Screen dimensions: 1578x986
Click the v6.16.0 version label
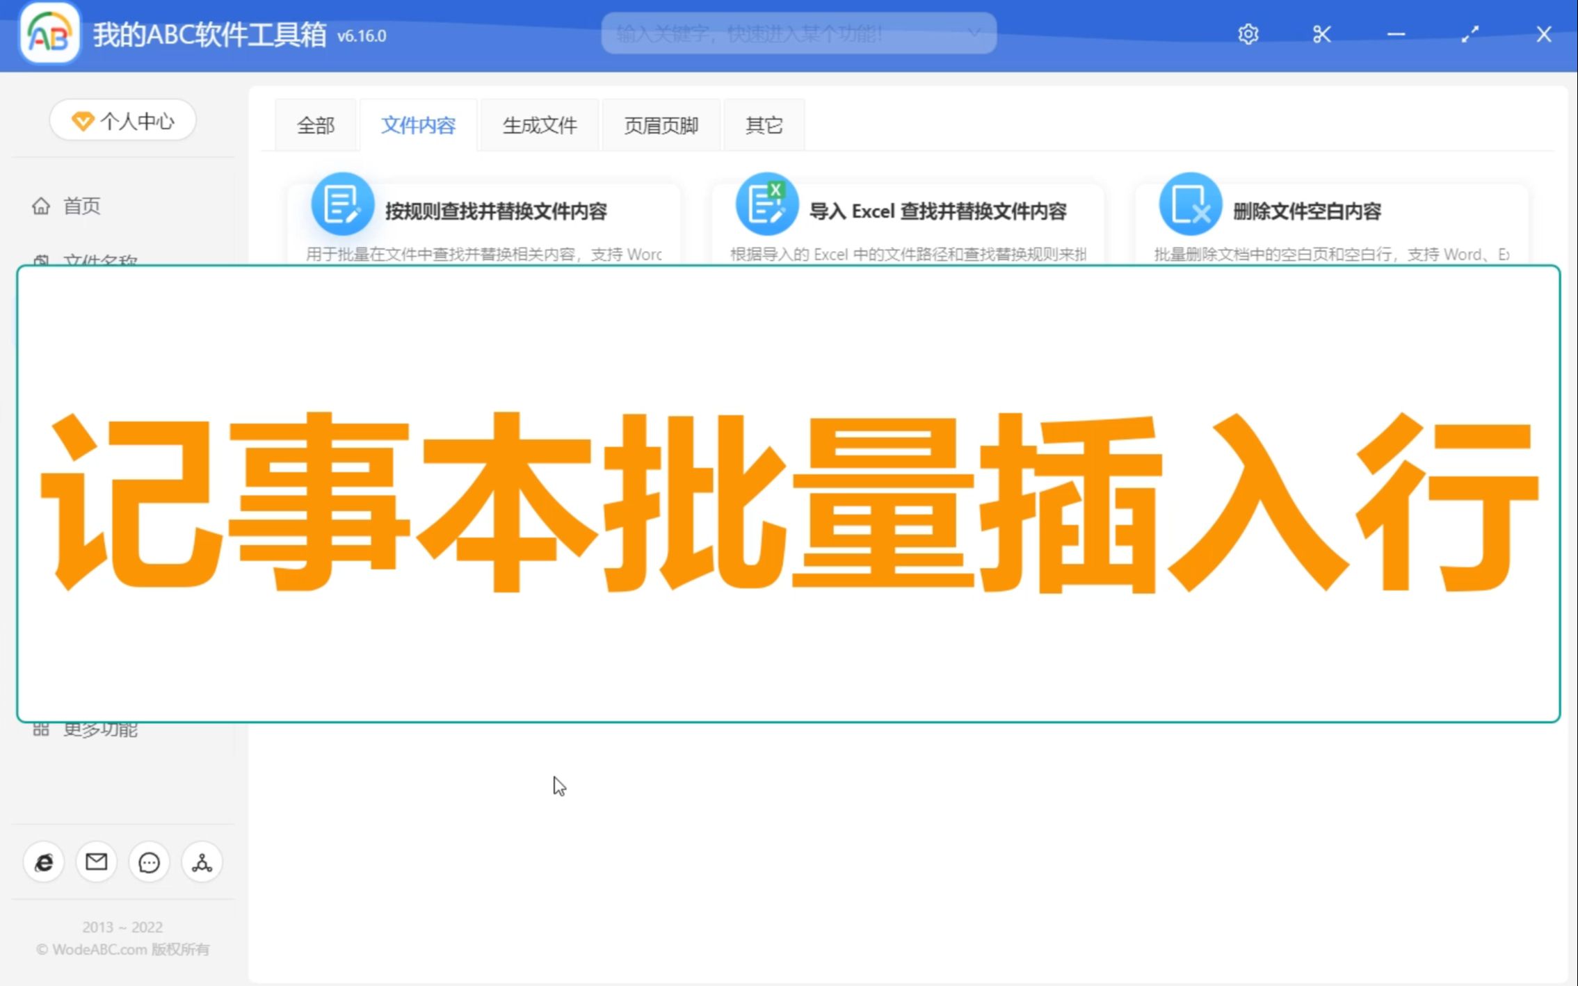(362, 36)
